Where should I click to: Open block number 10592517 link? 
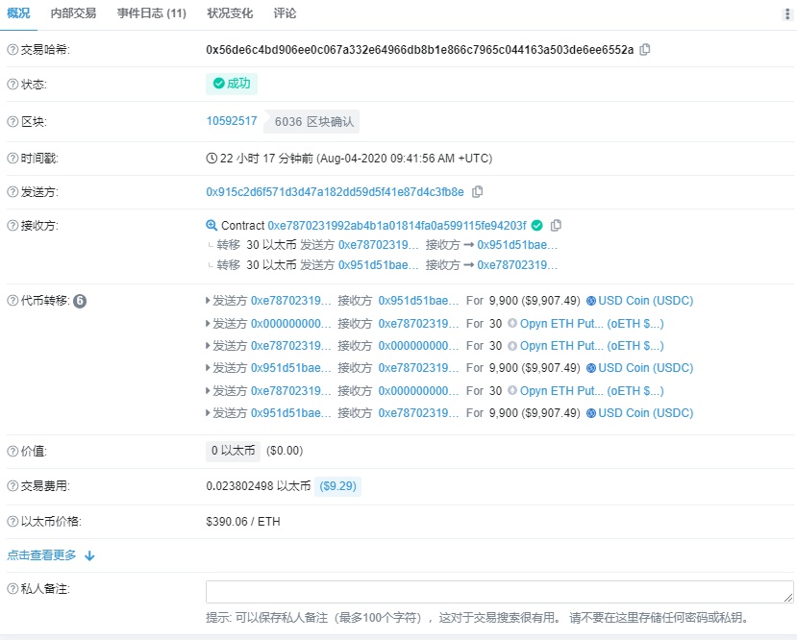point(232,121)
